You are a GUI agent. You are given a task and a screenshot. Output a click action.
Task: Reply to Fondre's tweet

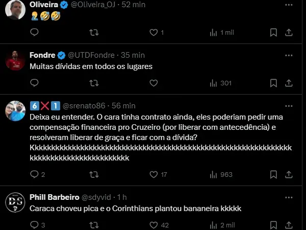click(34, 83)
